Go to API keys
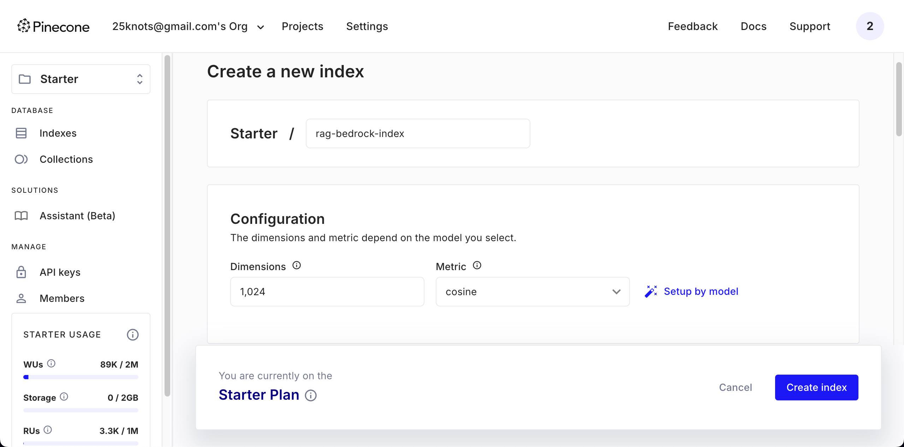The height and width of the screenshot is (447, 904). (60, 272)
